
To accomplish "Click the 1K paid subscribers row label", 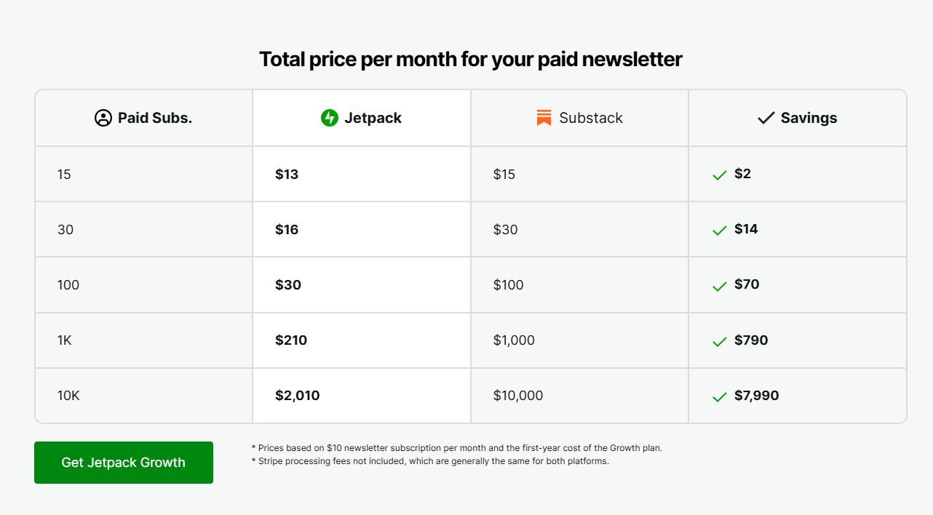I will point(65,340).
